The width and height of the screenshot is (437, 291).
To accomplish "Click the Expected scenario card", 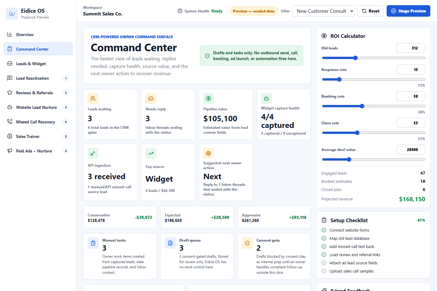I will pyautogui.click(x=197, y=217).
